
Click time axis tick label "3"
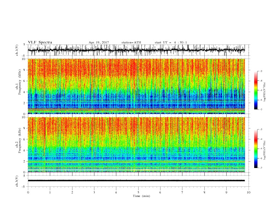point(94,192)
